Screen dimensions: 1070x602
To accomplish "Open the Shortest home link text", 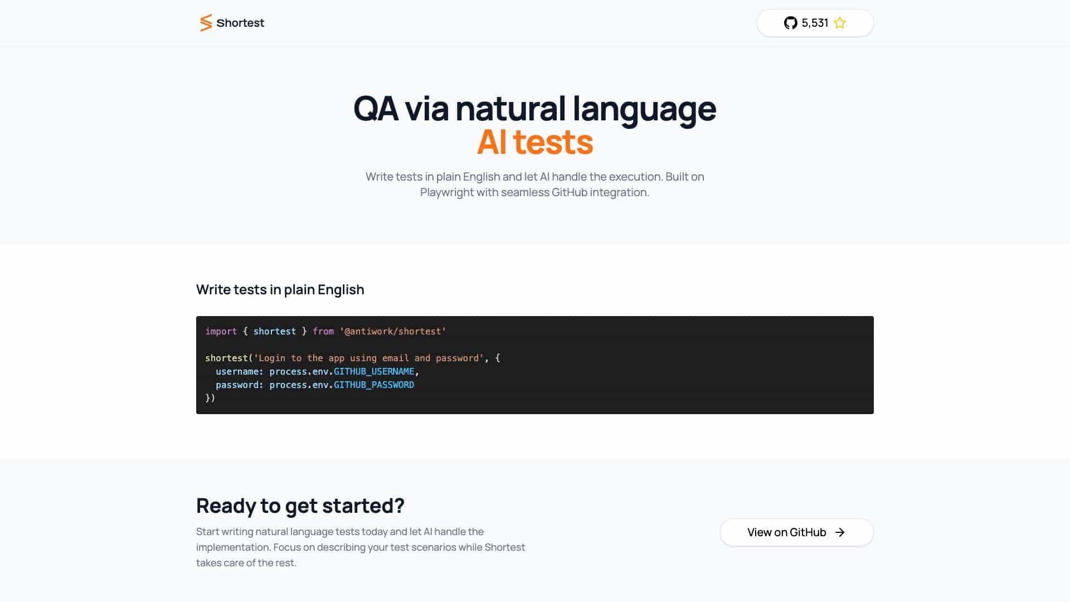I will click(240, 23).
